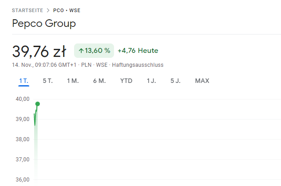Click the 40,00 axis label

[x=22, y=99]
